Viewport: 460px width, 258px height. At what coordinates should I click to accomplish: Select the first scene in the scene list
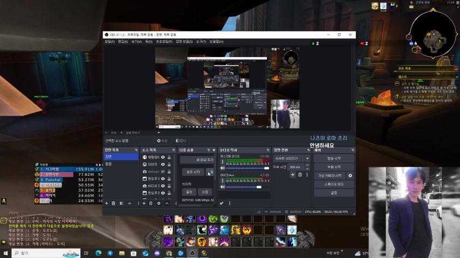(x=121, y=157)
